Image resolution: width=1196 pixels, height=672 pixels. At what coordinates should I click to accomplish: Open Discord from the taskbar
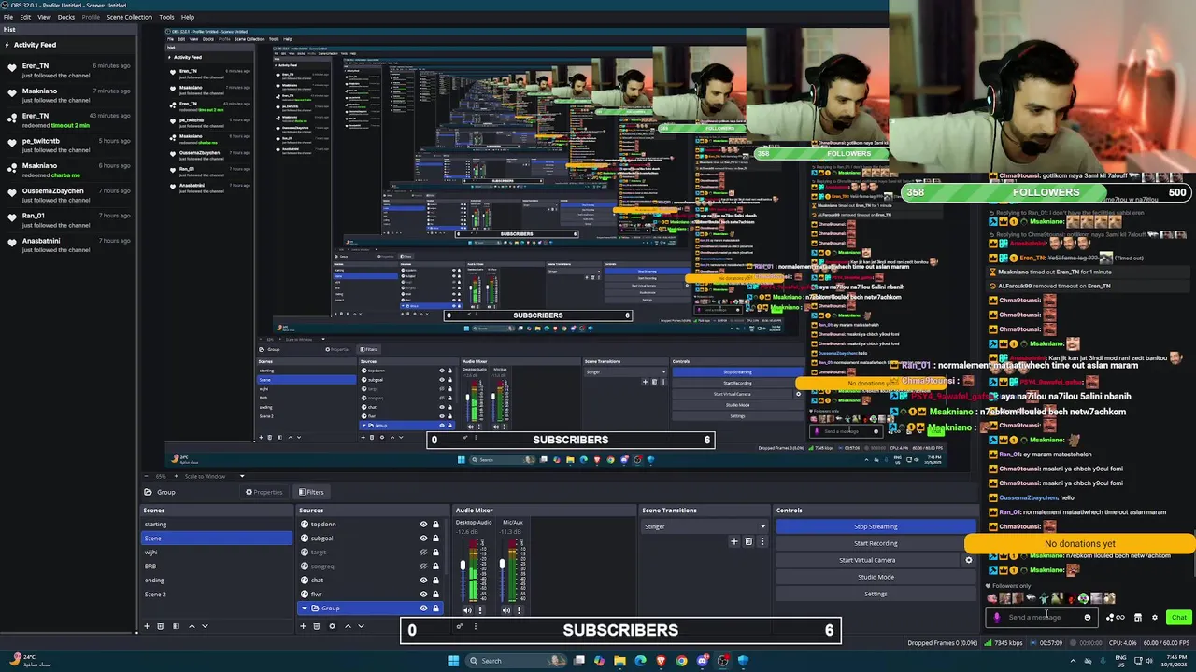(702, 661)
